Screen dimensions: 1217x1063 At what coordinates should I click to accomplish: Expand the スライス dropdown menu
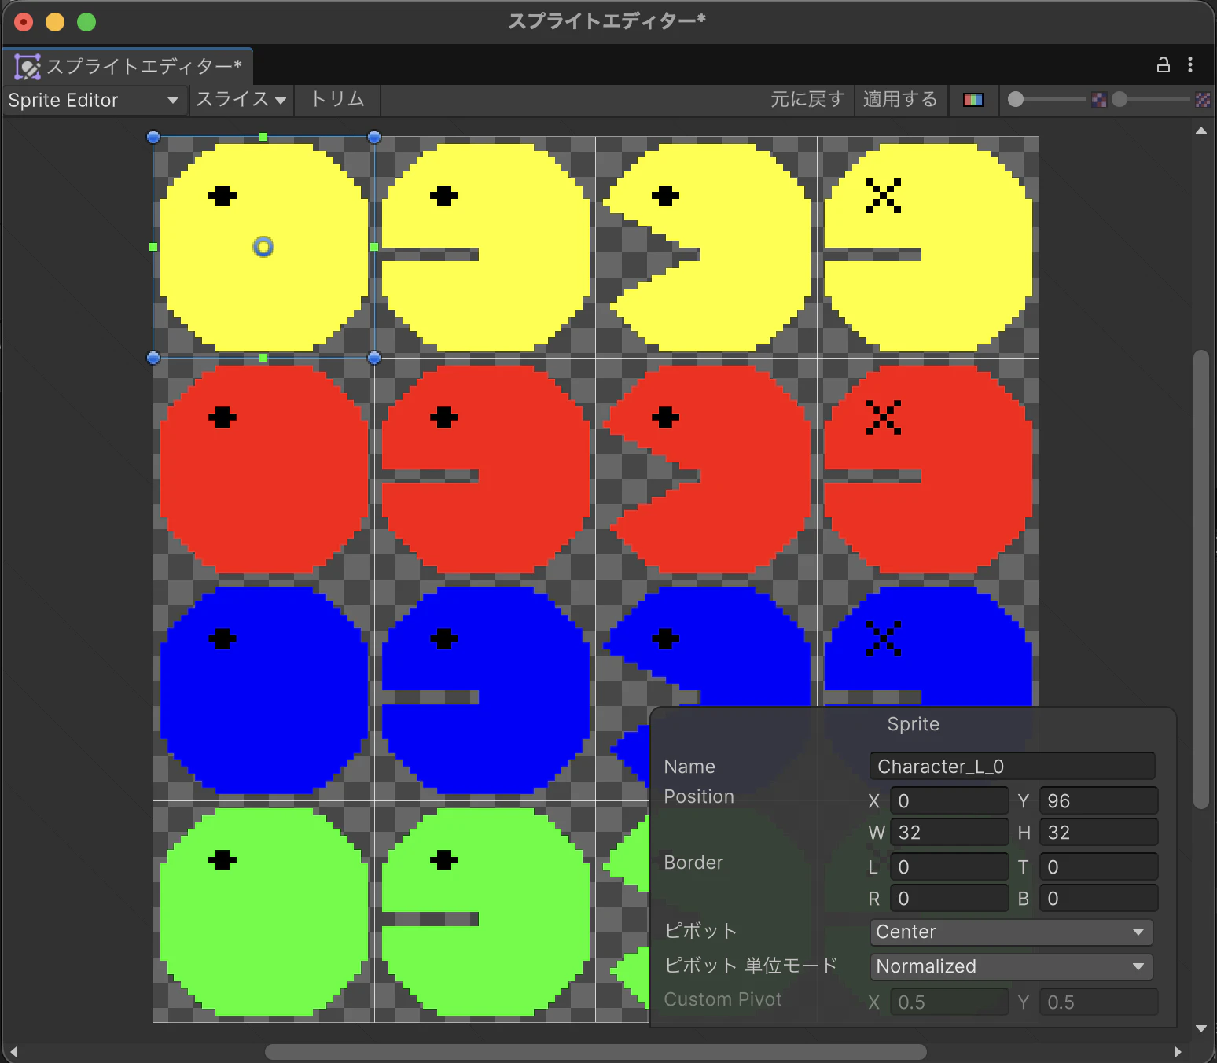point(241,101)
